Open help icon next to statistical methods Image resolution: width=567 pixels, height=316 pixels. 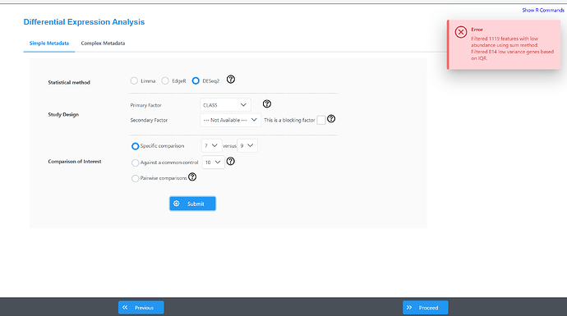coord(231,80)
